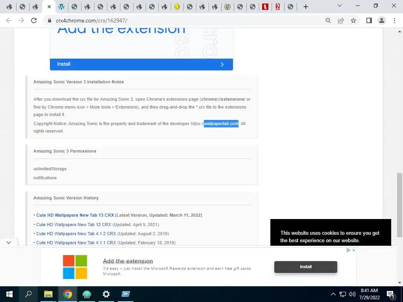View site info lock icon
The image size is (403, 302).
50,20
